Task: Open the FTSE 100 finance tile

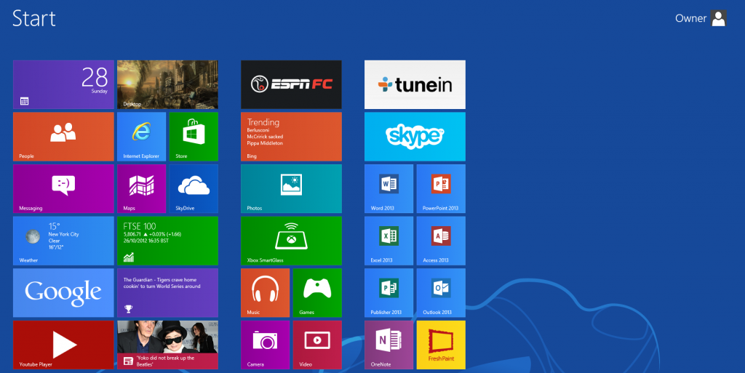Action: click(x=167, y=240)
